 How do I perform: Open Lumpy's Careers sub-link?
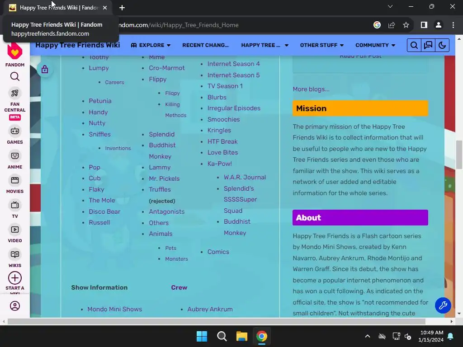[x=114, y=82]
